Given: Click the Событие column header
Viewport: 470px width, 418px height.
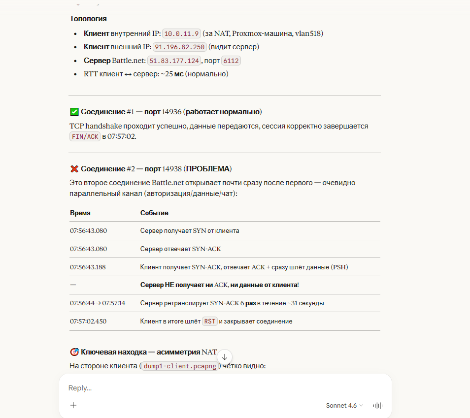Looking at the screenshot, I should [154, 213].
